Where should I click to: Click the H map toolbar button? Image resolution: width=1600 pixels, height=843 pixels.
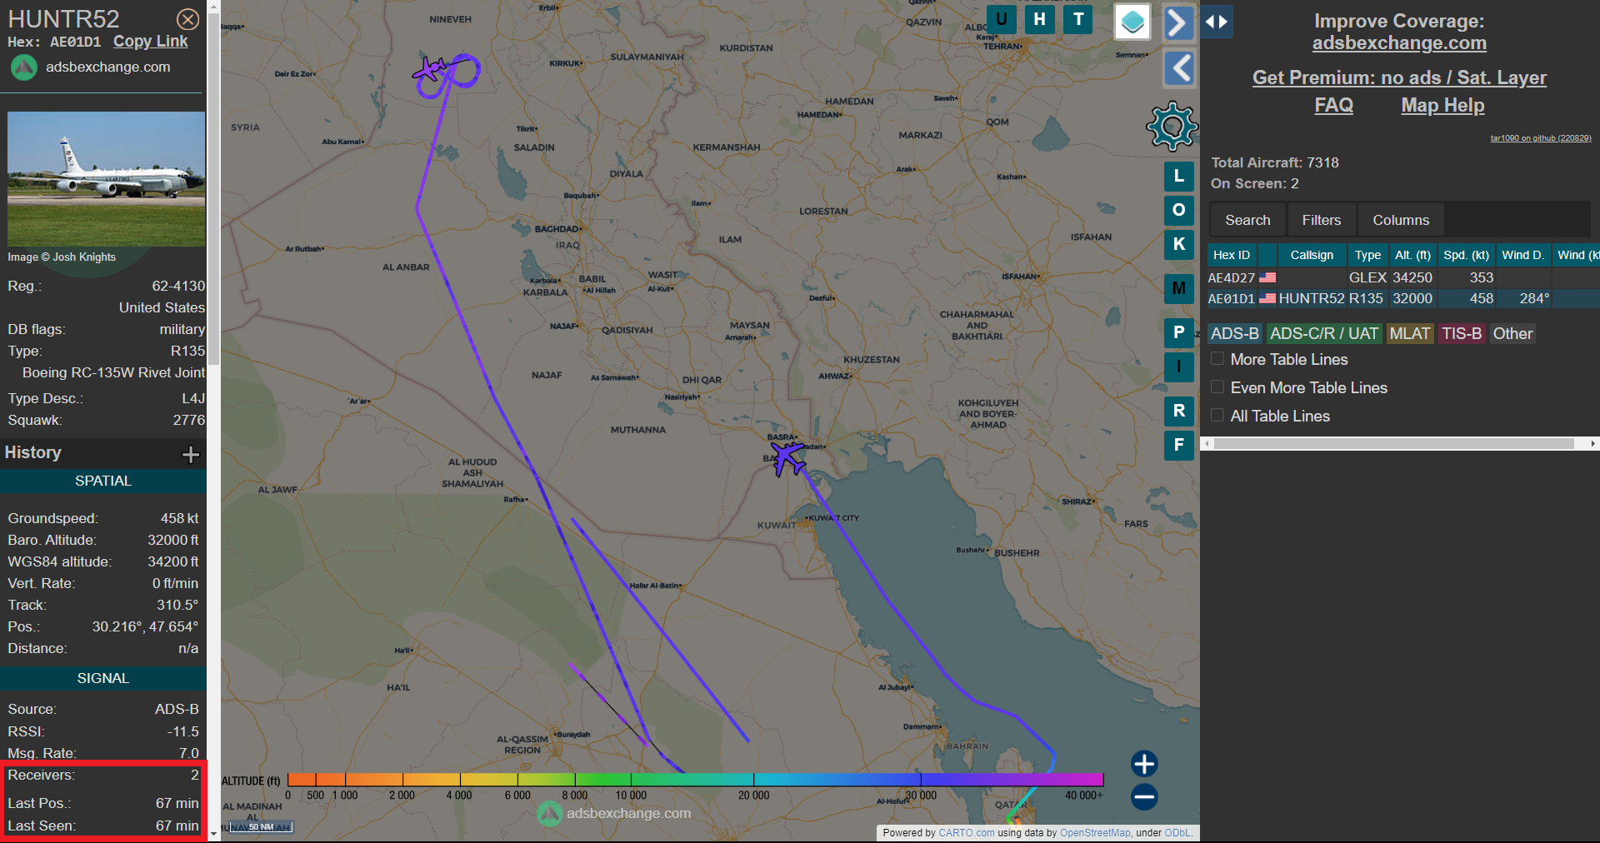coord(1039,19)
